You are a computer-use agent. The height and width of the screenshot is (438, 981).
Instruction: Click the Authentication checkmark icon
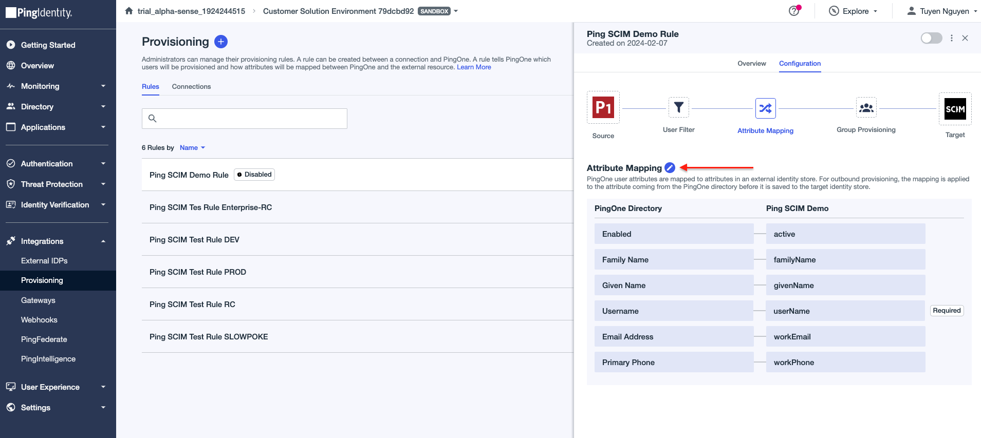pyautogui.click(x=11, y=163)
